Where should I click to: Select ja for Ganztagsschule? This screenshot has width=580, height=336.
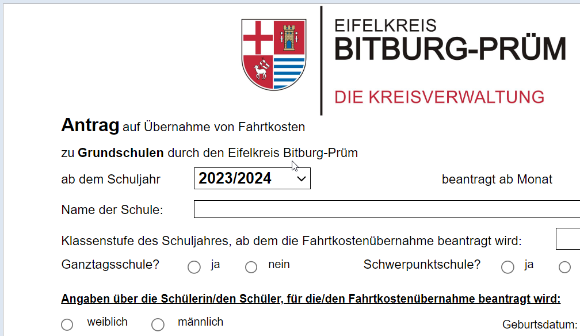pos(194,267)
